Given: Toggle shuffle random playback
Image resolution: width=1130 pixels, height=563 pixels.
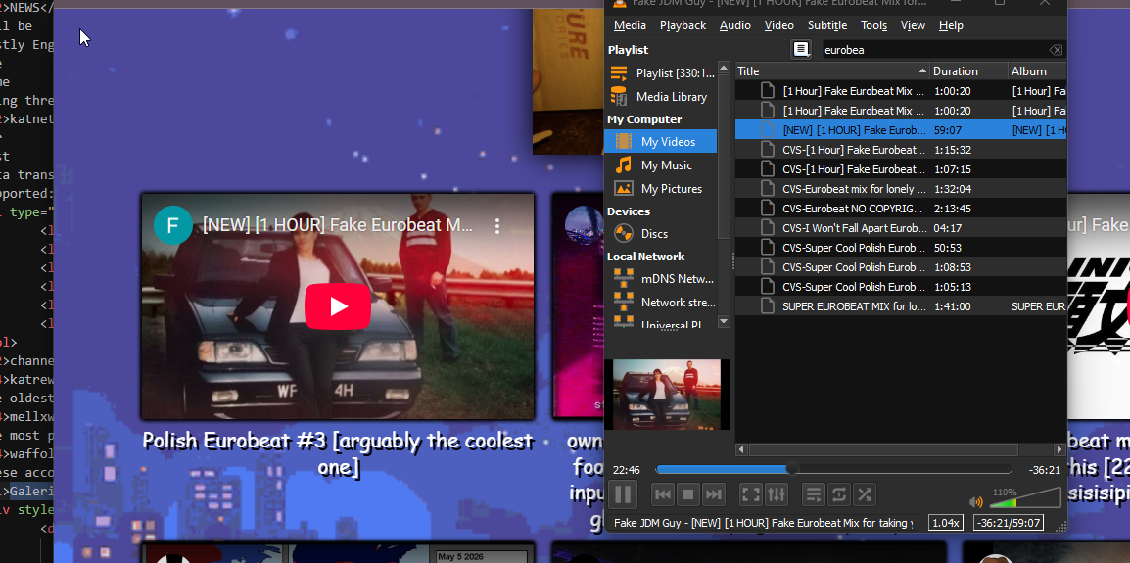Looking at the screenshot, I should [864, 495].
